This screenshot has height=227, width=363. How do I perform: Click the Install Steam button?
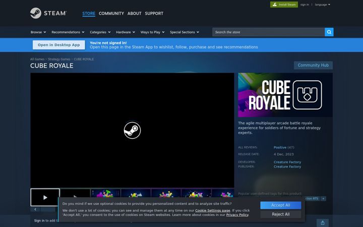pos(284,5)
